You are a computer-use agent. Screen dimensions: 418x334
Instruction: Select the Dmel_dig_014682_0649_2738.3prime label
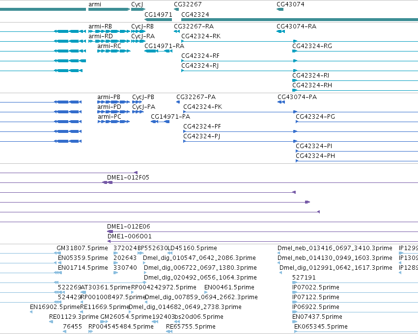tap(185, 307)
